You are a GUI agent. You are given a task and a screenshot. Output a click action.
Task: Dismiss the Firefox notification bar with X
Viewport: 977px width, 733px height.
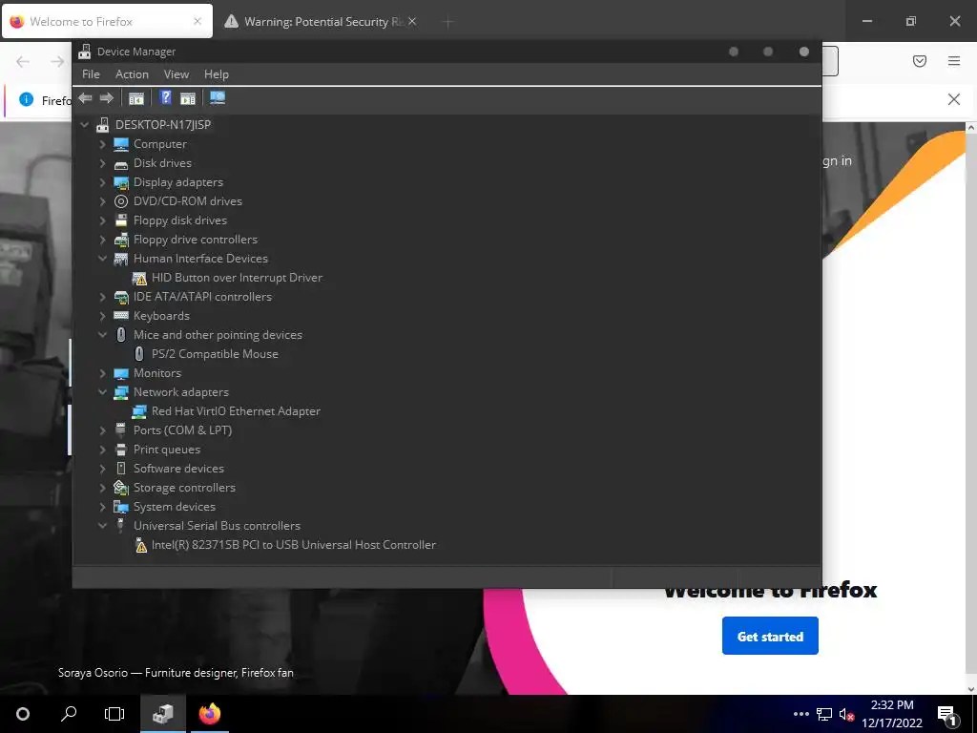(953, 99)
